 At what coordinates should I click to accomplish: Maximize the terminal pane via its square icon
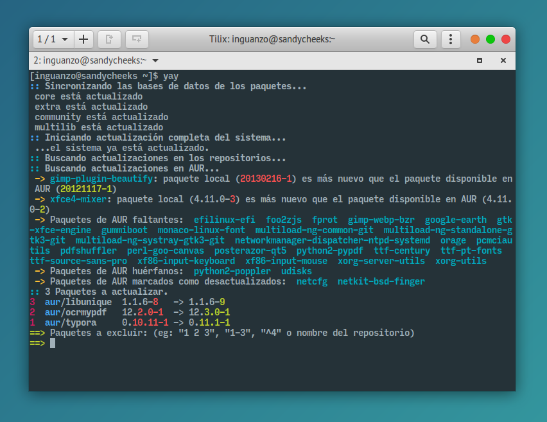(479, 60)
